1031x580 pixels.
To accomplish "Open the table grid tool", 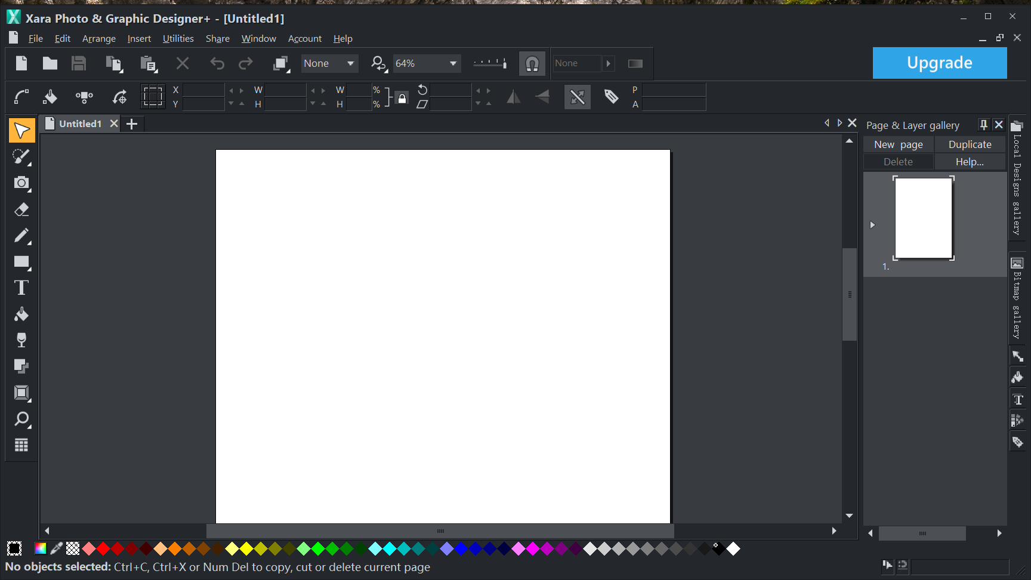I will 22,445.
